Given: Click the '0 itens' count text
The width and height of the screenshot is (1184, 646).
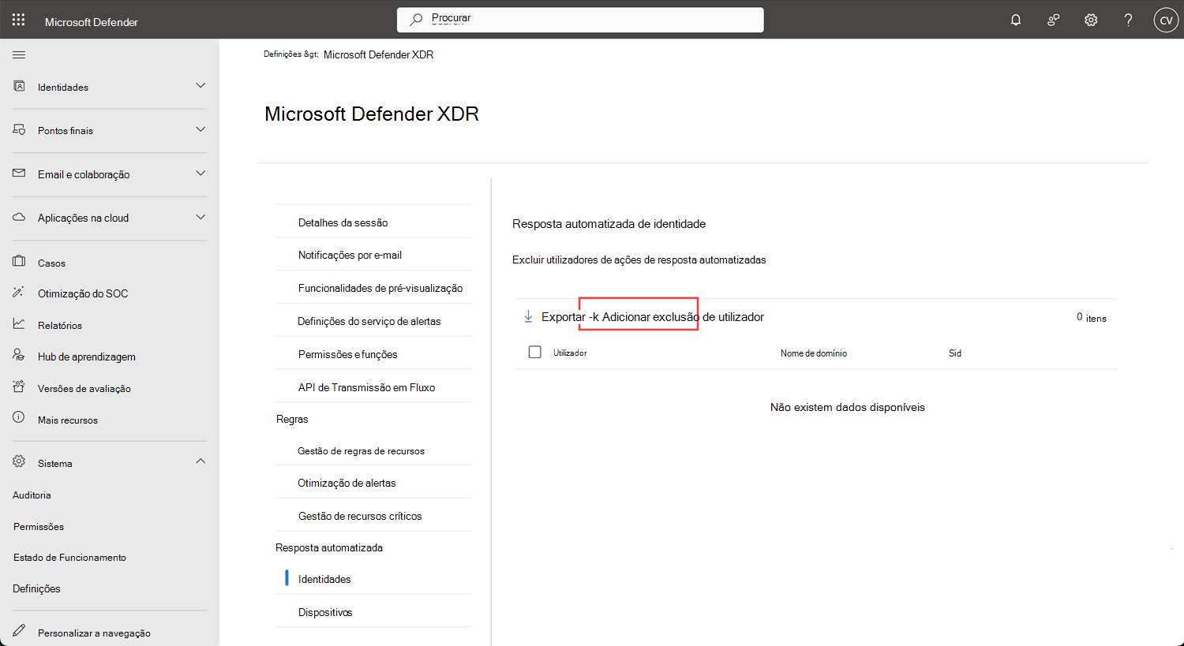Looking at the screenshot, I should pos(1092,317).
